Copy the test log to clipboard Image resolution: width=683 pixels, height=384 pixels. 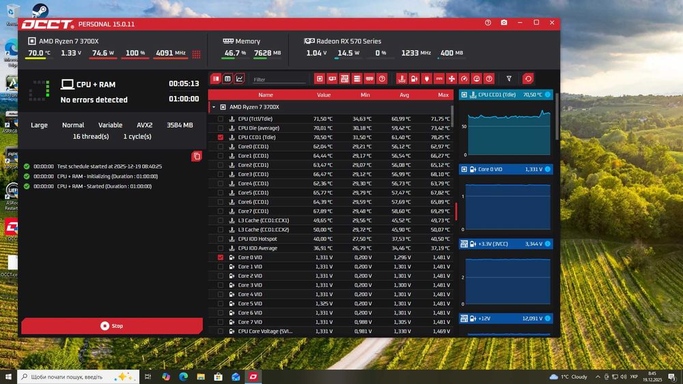click(197, 156)
